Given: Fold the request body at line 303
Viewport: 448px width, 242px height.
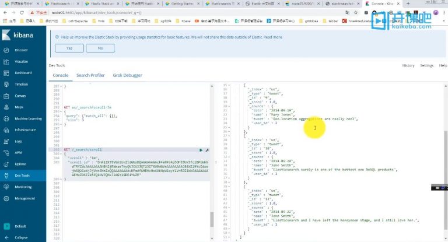Looking at the screenshot, I should click(x=62, y=154).
